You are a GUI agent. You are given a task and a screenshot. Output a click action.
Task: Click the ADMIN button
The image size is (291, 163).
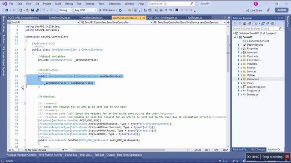[x=282, y=10]
